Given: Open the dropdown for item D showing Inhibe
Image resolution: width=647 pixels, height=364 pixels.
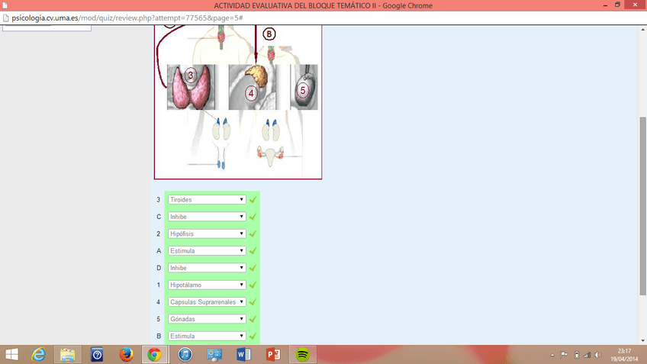Looking at the screenshot, I should pyautogui.click(x=207, y=268).
